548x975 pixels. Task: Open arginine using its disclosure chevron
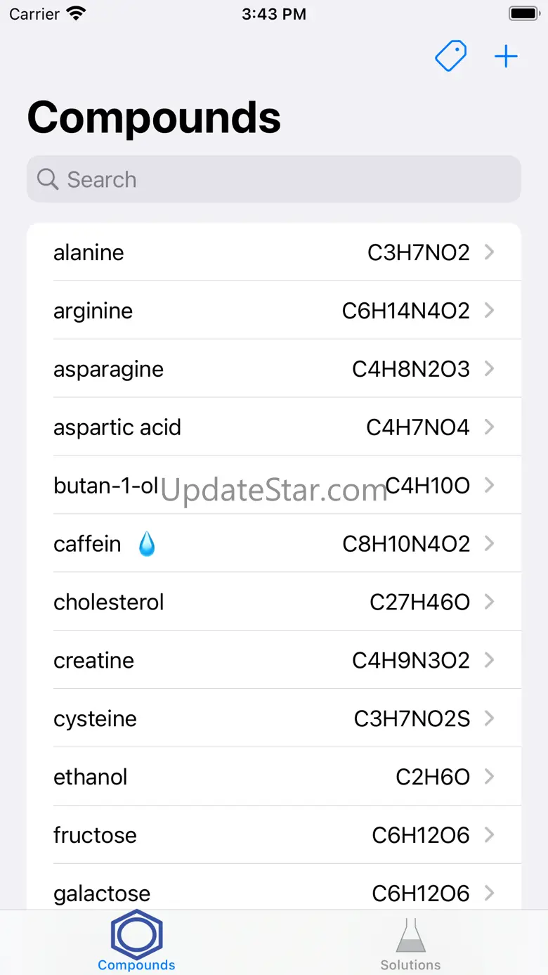click(490, 311)
